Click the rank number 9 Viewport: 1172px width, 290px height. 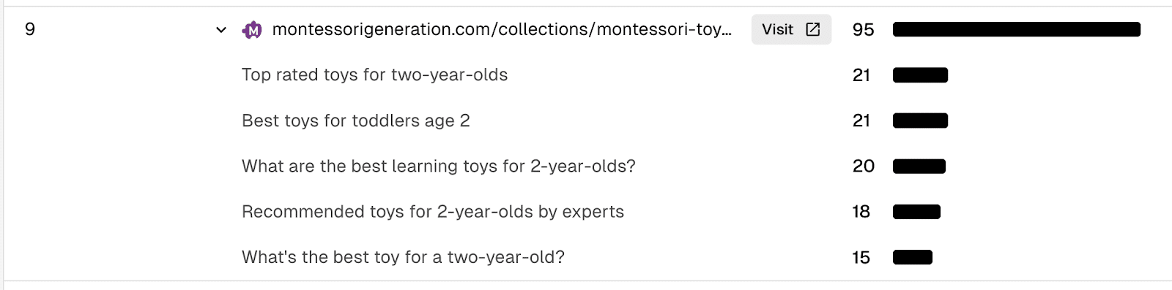click(30, 29)
